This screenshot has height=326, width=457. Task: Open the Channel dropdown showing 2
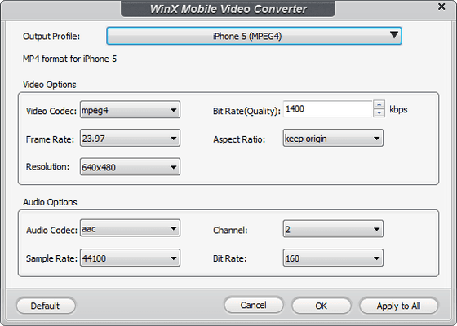click(x=333, y=229)
